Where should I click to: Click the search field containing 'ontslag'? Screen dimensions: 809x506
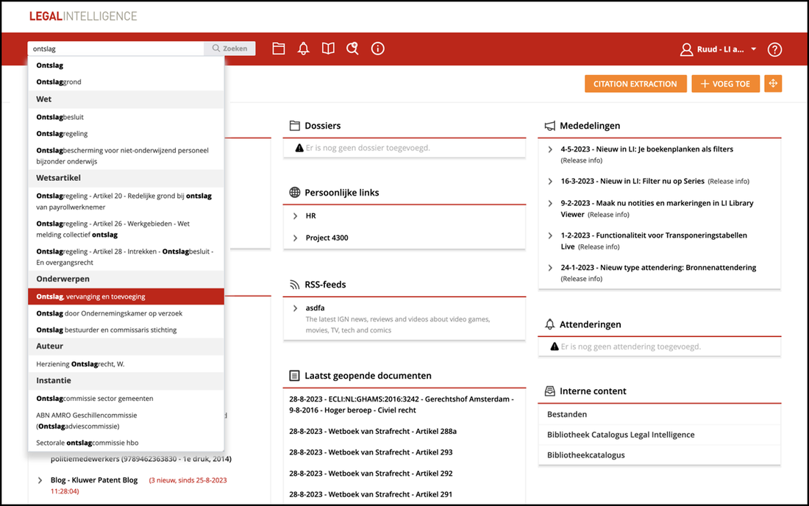[115, 49]
